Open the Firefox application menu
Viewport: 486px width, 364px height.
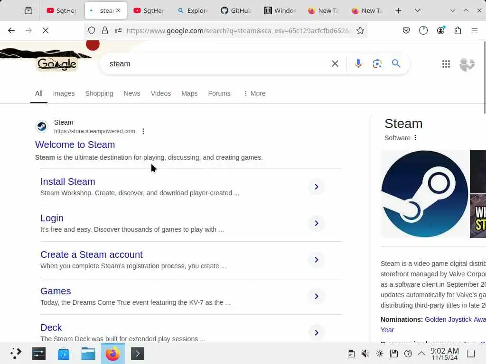coord(474,30)
